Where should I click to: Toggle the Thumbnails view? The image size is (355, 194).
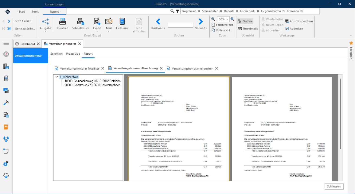(x=248, y=28)
